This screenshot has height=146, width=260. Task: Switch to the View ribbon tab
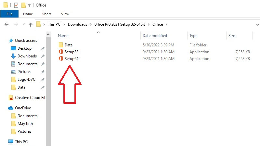click(65, 14)
